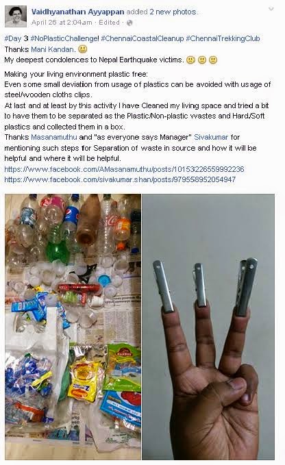Open Vaidhyanathan Ayyappan's profile picture
This screenshot has width=285, height=465.
pos(16,16)
